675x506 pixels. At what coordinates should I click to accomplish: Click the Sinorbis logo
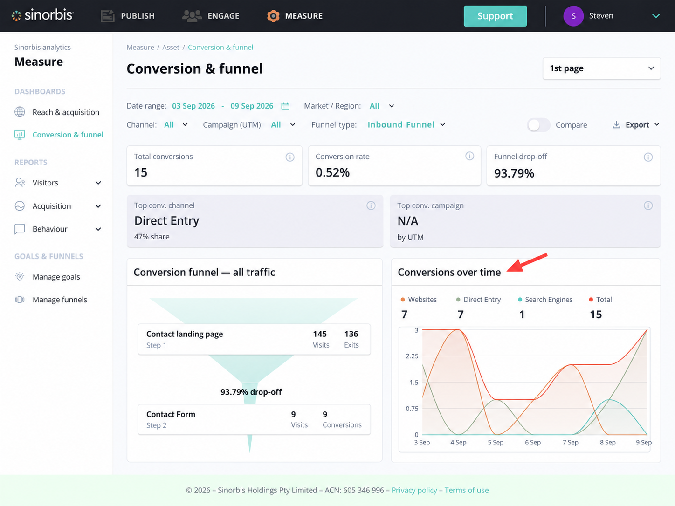click(42, 15)
